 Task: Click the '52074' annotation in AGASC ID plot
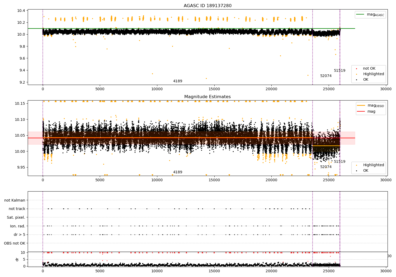326,76
